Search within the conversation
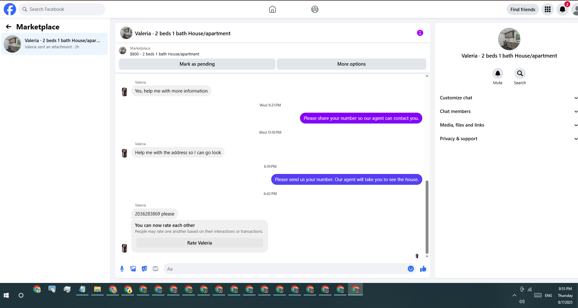 coord(520,73)
